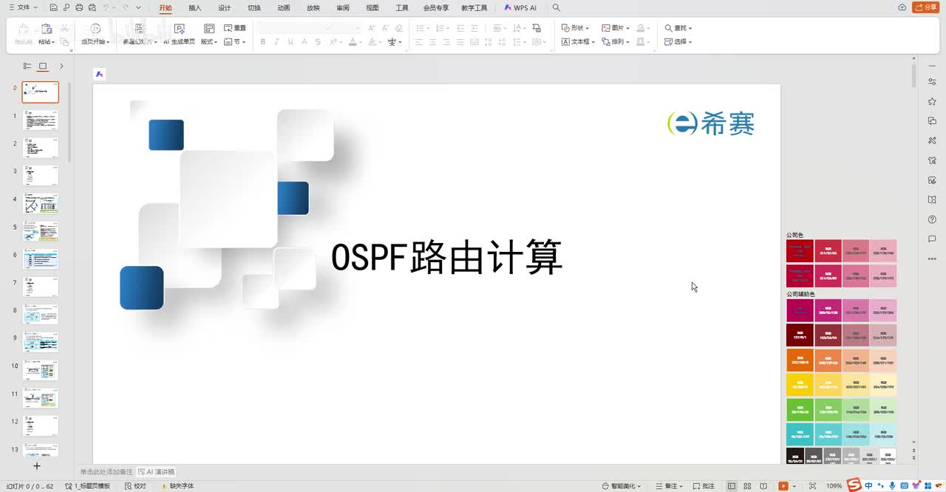
Task: Switch to the 设计 design tab
Action: [225, 7]
